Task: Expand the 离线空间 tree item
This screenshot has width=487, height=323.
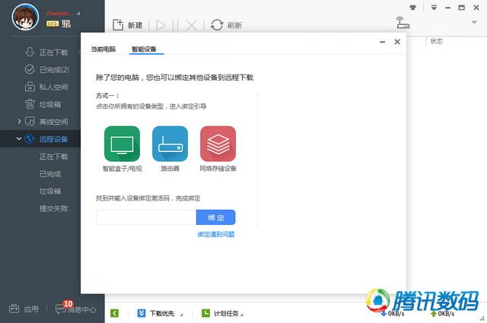Action: (19, 122)
